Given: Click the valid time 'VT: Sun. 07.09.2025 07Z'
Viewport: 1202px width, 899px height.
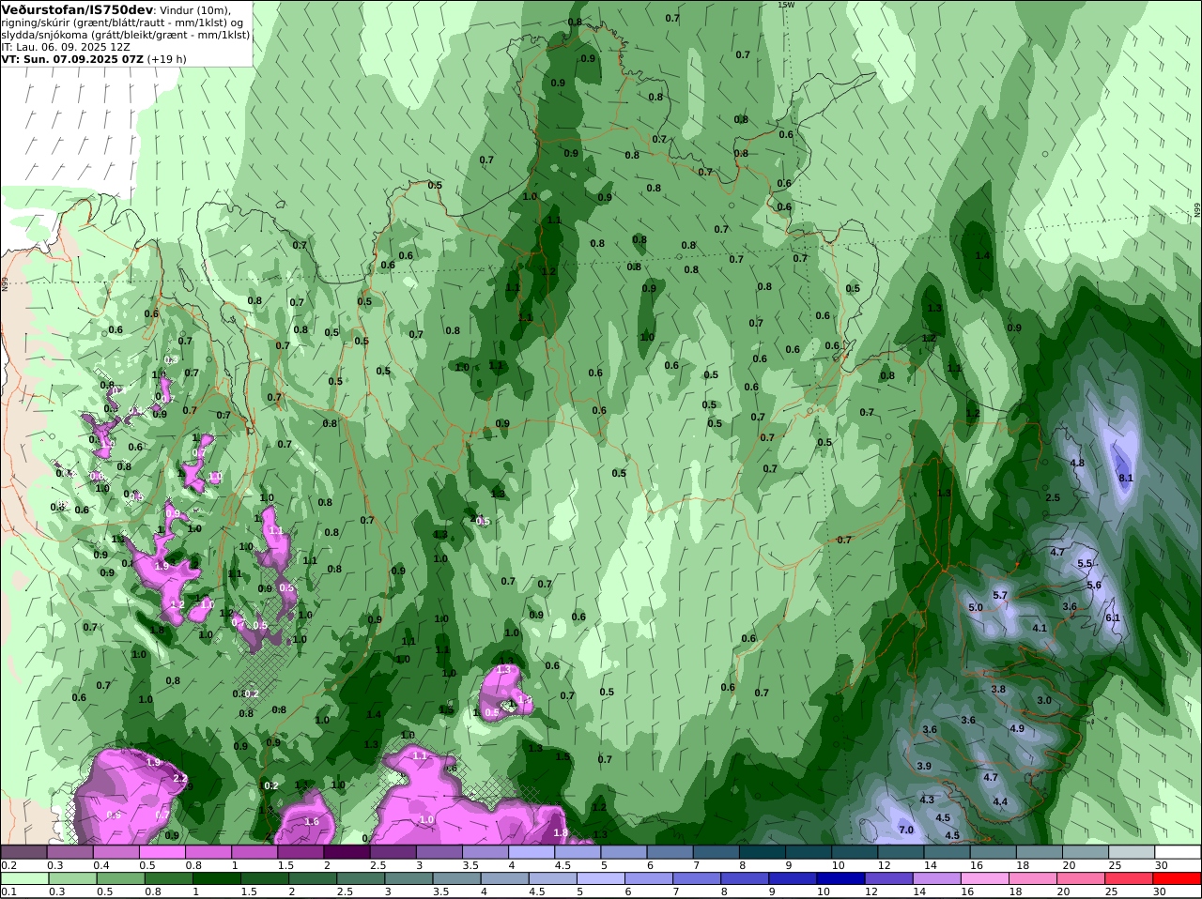Looking at the screenshot, I should [x=72, y=59].
